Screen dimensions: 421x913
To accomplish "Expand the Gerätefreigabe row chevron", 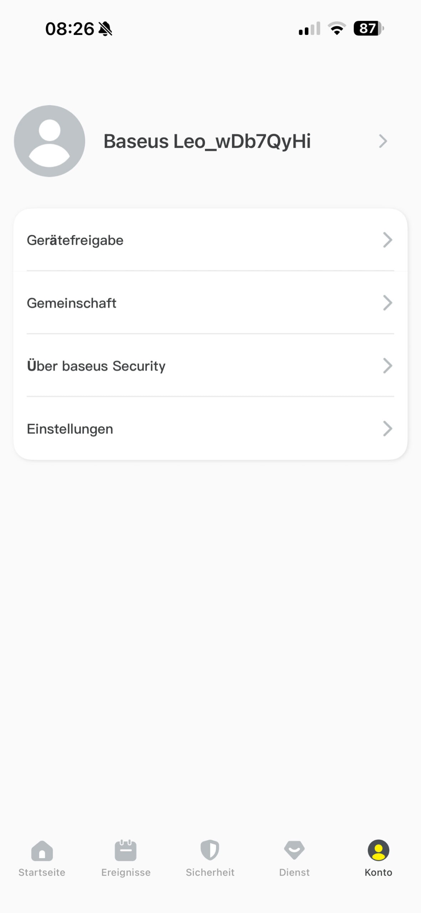I will 387,240.
